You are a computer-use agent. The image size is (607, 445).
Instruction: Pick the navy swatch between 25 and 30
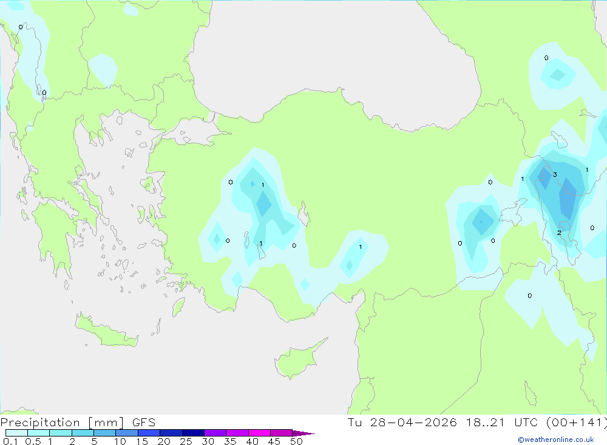193,433
